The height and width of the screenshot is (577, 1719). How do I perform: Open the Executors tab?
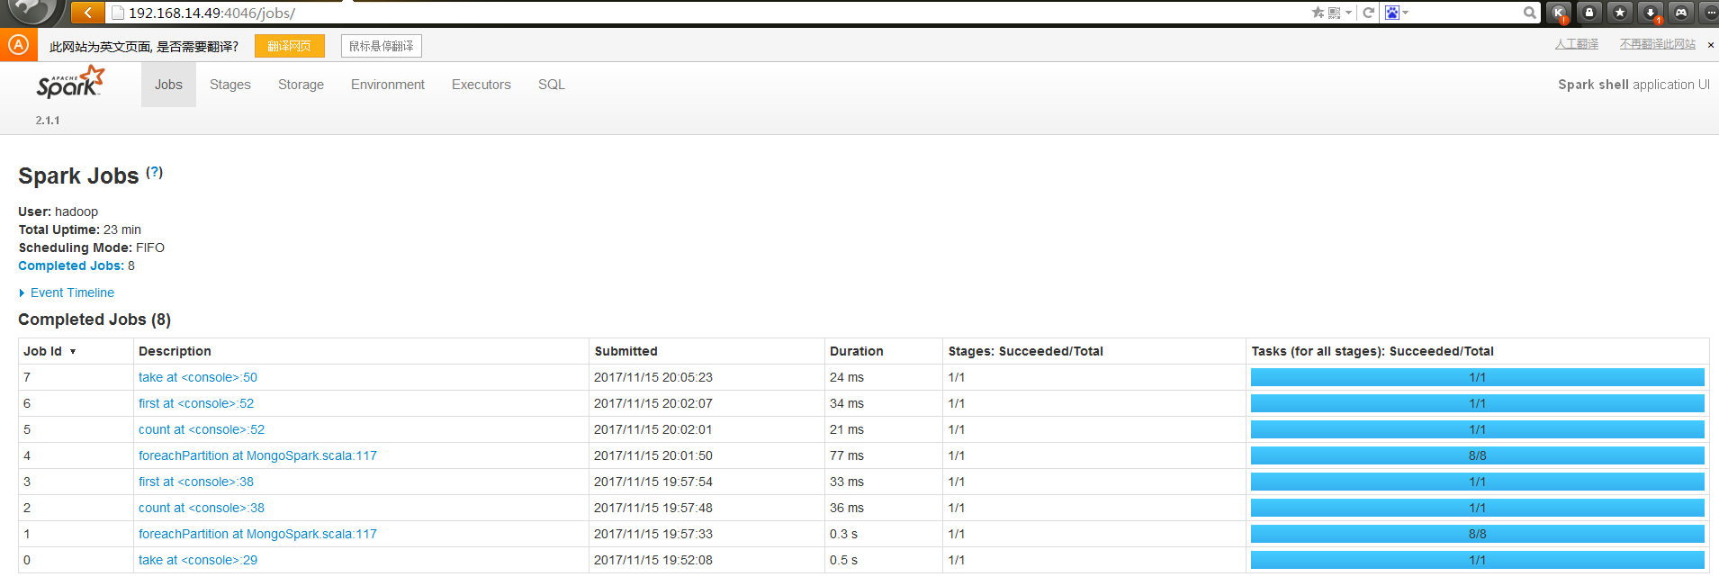(x=481, y=85)
